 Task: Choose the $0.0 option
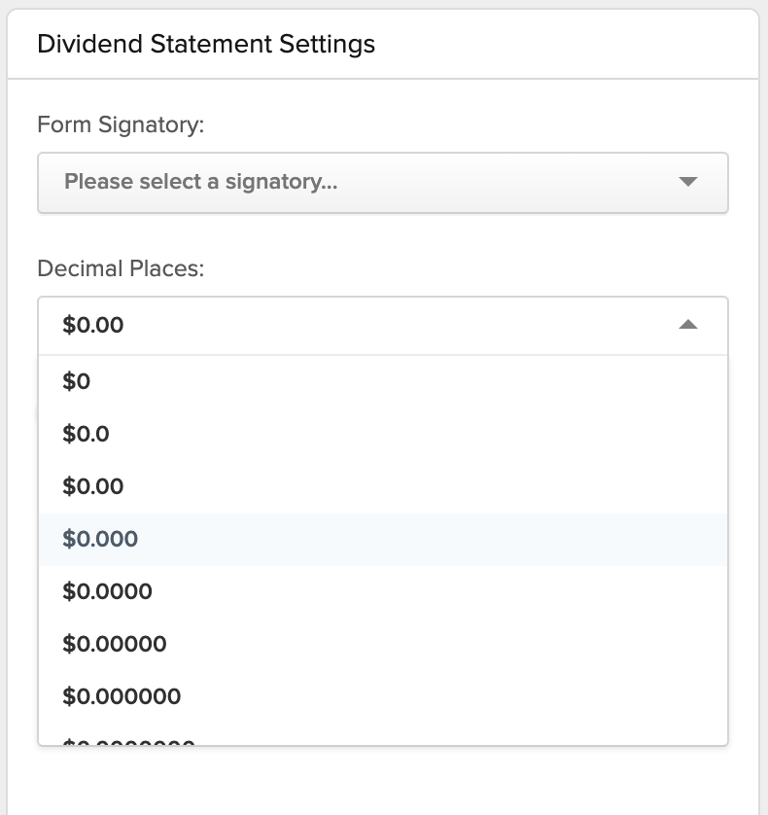pos(383,434)
